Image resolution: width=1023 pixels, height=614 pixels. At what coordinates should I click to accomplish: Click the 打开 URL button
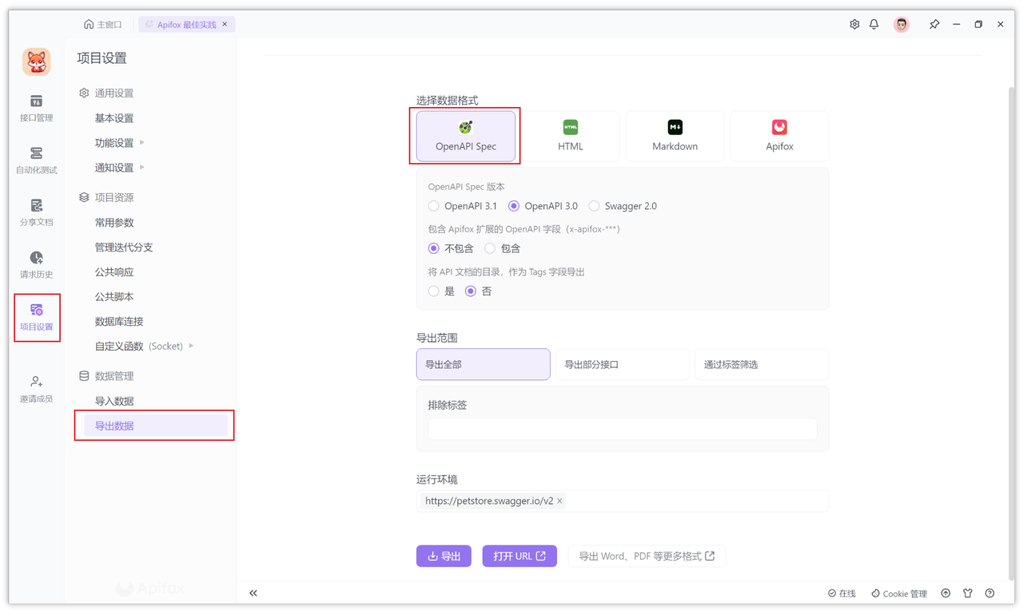pyautogui.click(x=519, y=556)
